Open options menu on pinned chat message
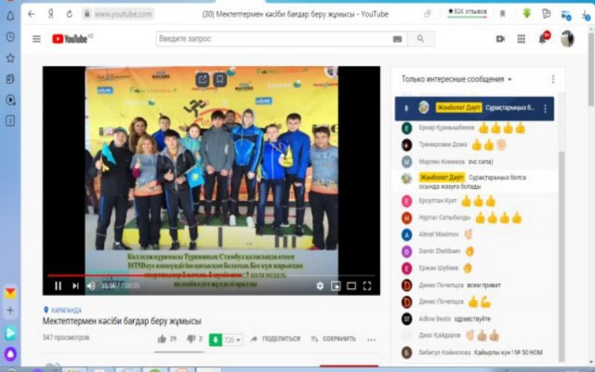The height and width of the screenshot is (372, 595). (x=545, y=109)
